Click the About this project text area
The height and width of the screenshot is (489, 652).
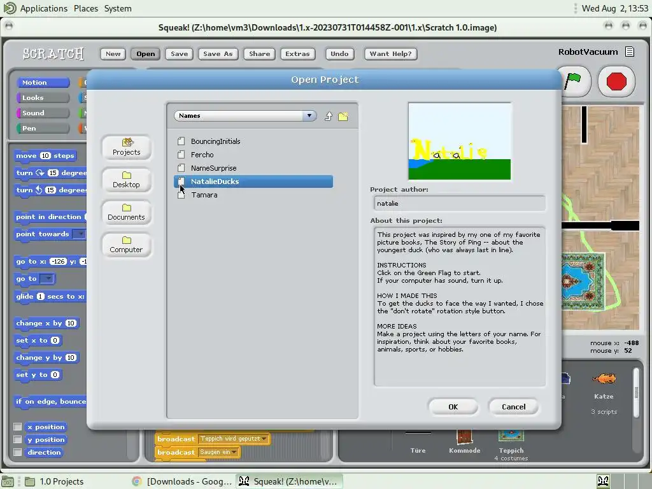pos(460,306)
